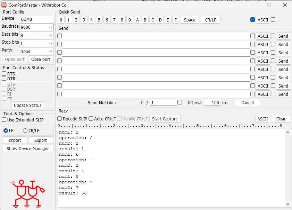
Task: Click the ASCII button on second send row
Action: 263,45
